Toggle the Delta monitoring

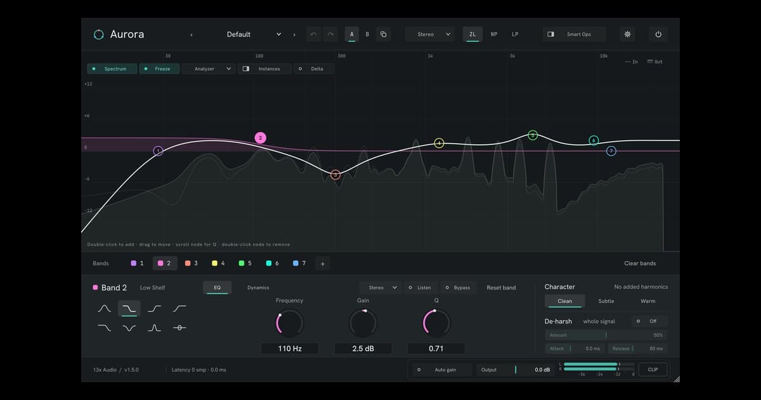(x=313, y=69)
